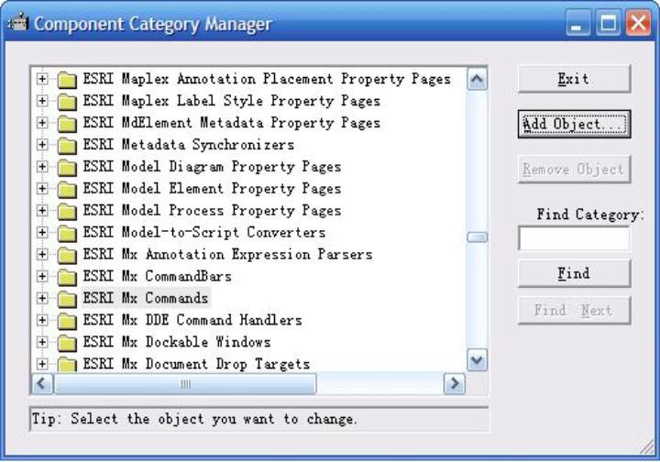Click the Find Next button
660x462 pixels.
(x=574, y=310)
